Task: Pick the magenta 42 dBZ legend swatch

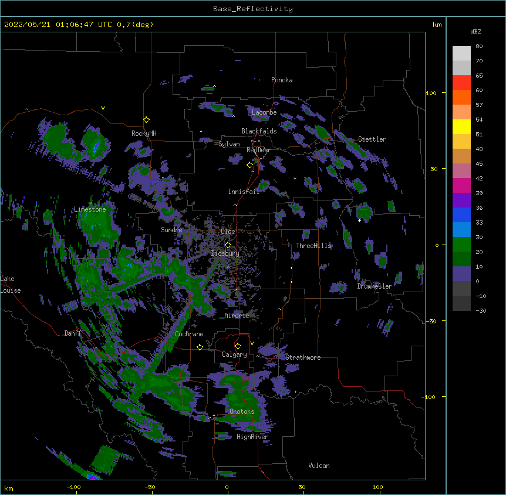Action: 461,185
